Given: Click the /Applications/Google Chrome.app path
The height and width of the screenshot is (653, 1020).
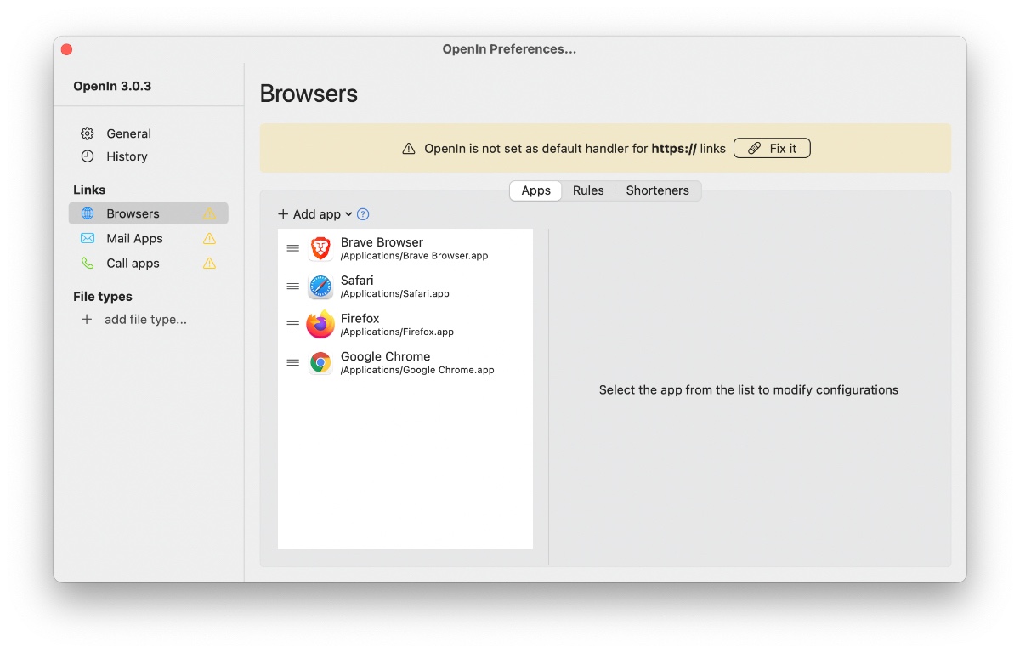Looking at the screenshot, I should click(x=417, y=371).
